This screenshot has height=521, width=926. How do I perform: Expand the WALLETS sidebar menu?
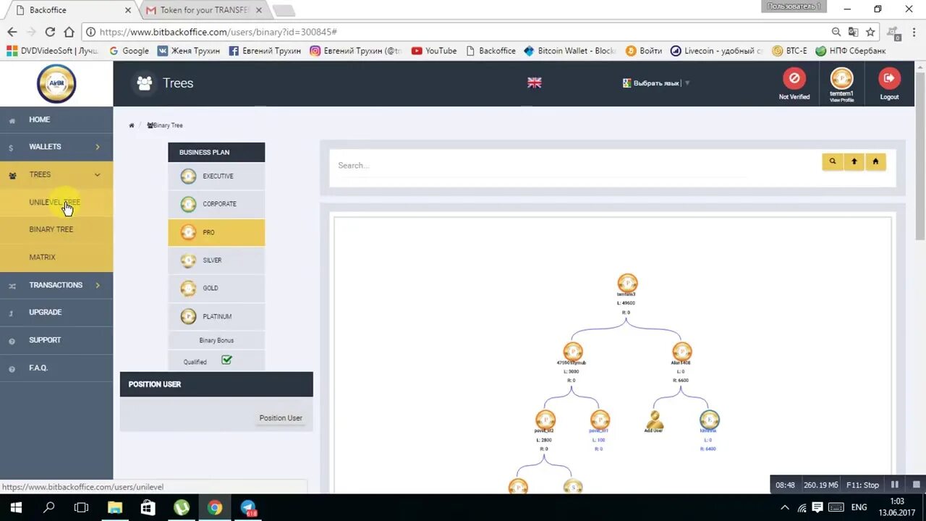point(56,147)
